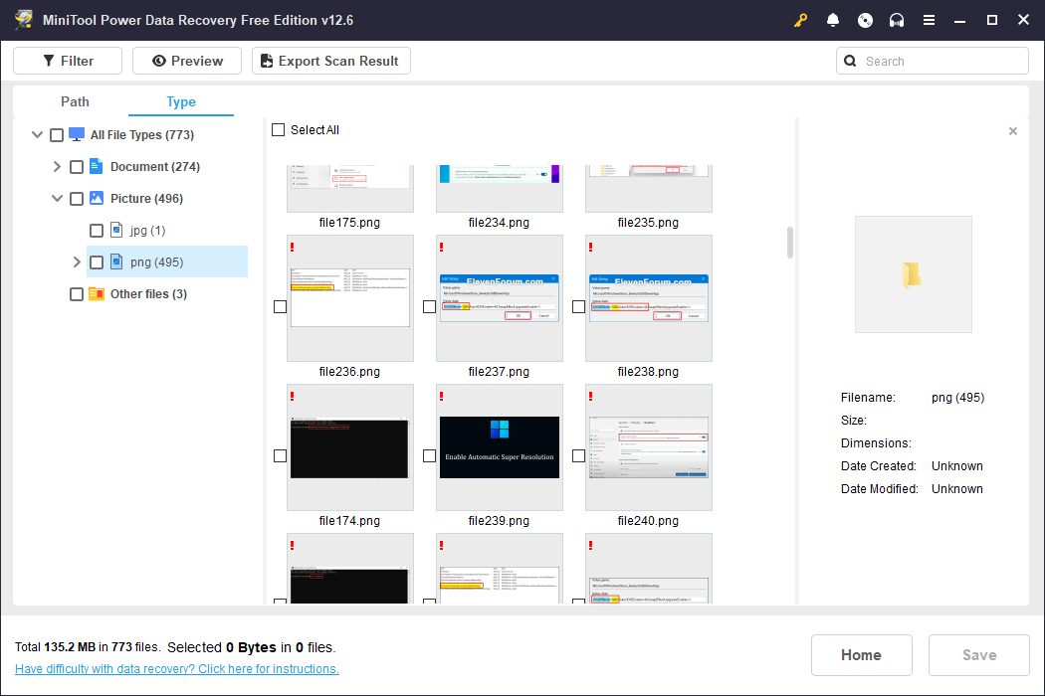Expand the png (495) node
Viewport: 1045px width, 696px height.
[x=77, y=261]
